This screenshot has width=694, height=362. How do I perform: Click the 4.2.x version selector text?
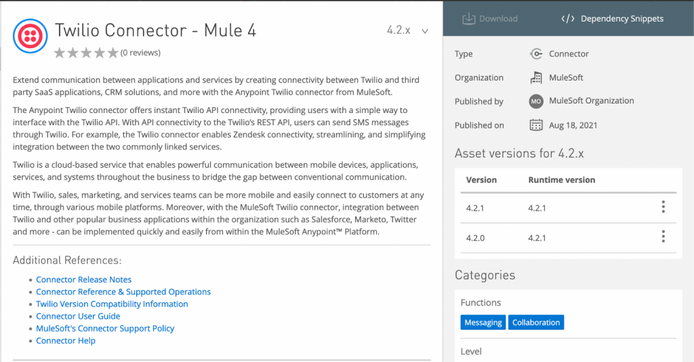click(399, 30)
